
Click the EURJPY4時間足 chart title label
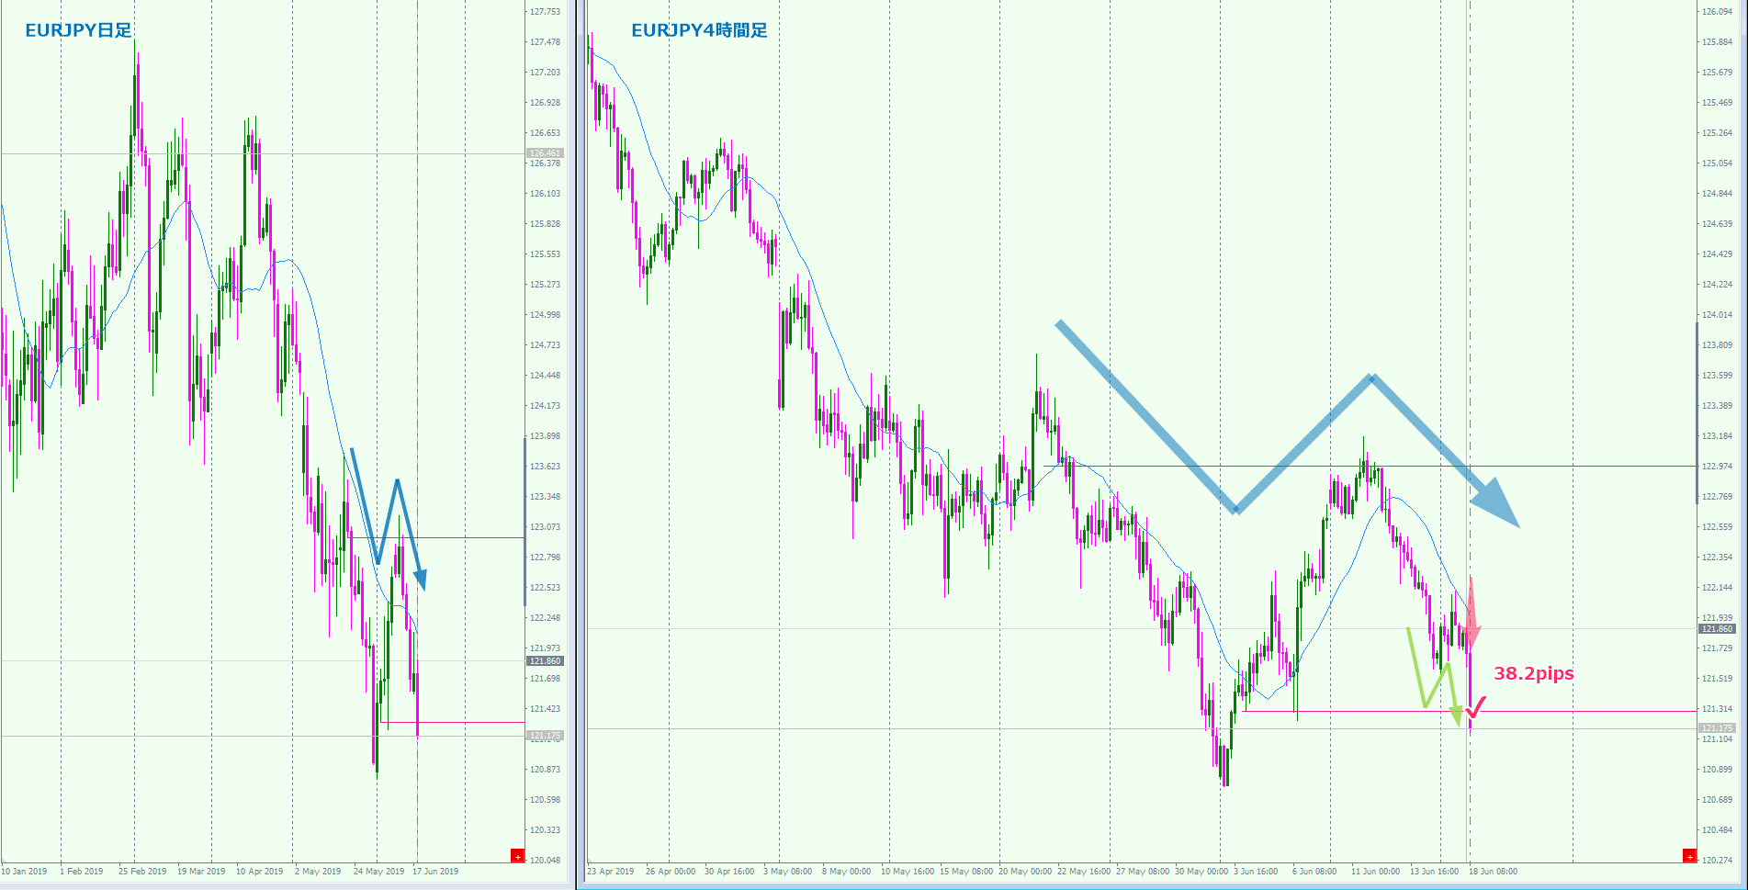[x=699, y=30]
